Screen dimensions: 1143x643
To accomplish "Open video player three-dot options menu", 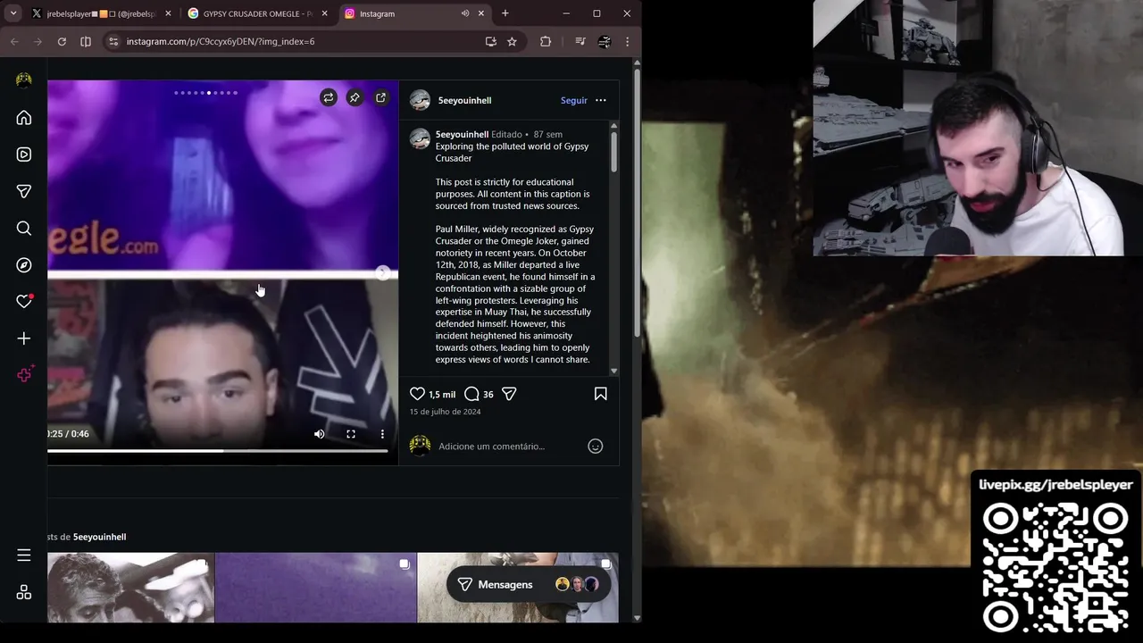I will coord(382,434).
